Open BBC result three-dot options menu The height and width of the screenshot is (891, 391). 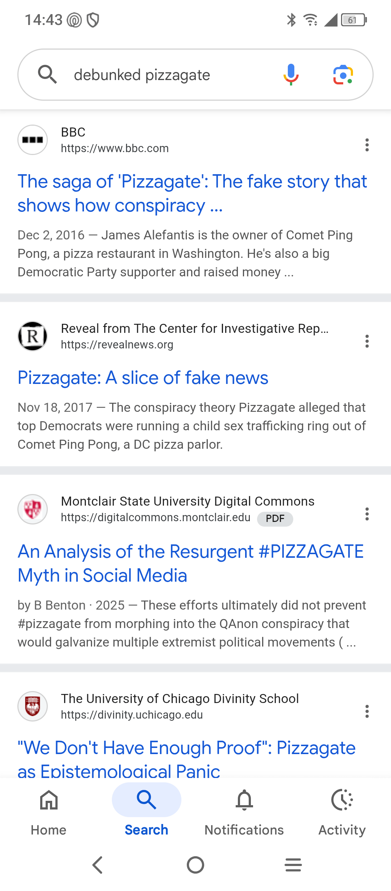pyautogui.click(x=367, y=145)
